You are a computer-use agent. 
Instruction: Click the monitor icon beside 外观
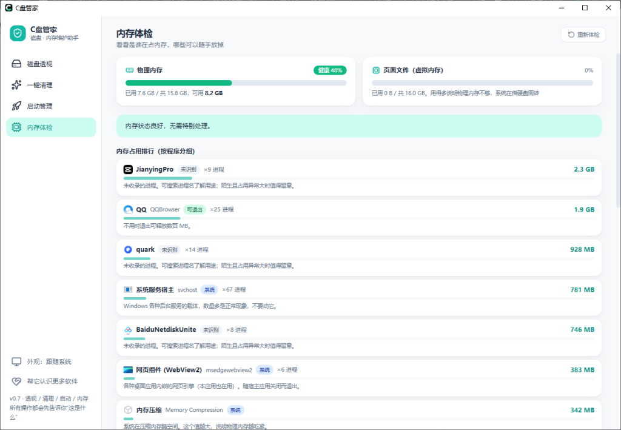pyautogui.click(x=16, y=361)
